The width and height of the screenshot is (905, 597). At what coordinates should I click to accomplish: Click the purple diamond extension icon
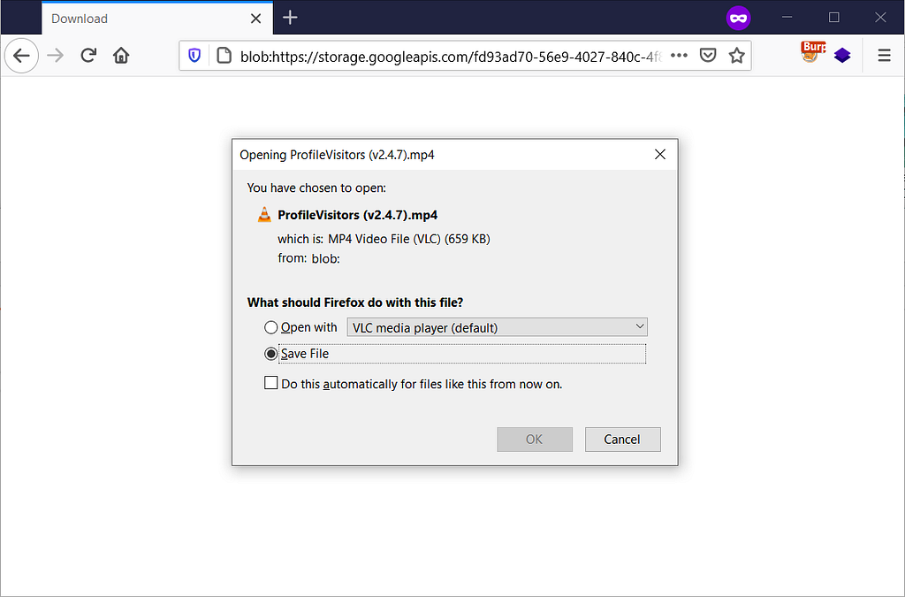(x=842, y=56)
